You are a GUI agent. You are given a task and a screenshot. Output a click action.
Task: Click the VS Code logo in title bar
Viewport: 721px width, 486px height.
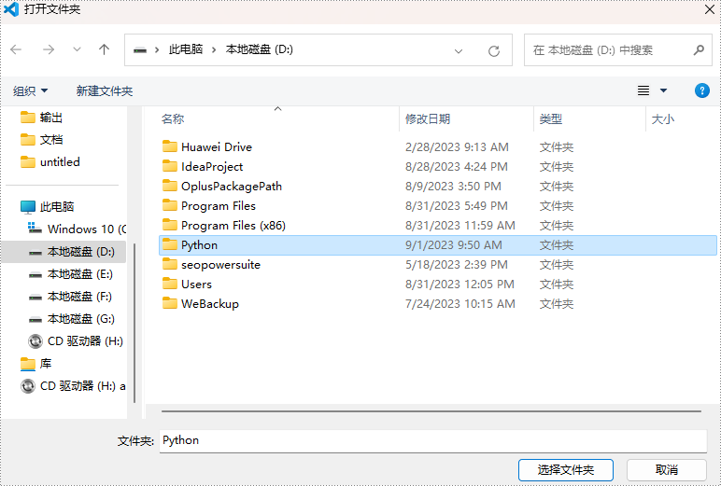tap(11, 8)
